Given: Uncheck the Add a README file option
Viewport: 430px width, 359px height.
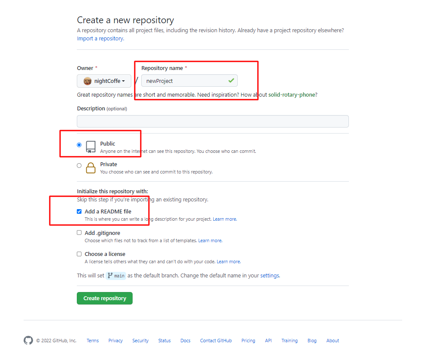Looking at the screenshot, I should (79, 211).
